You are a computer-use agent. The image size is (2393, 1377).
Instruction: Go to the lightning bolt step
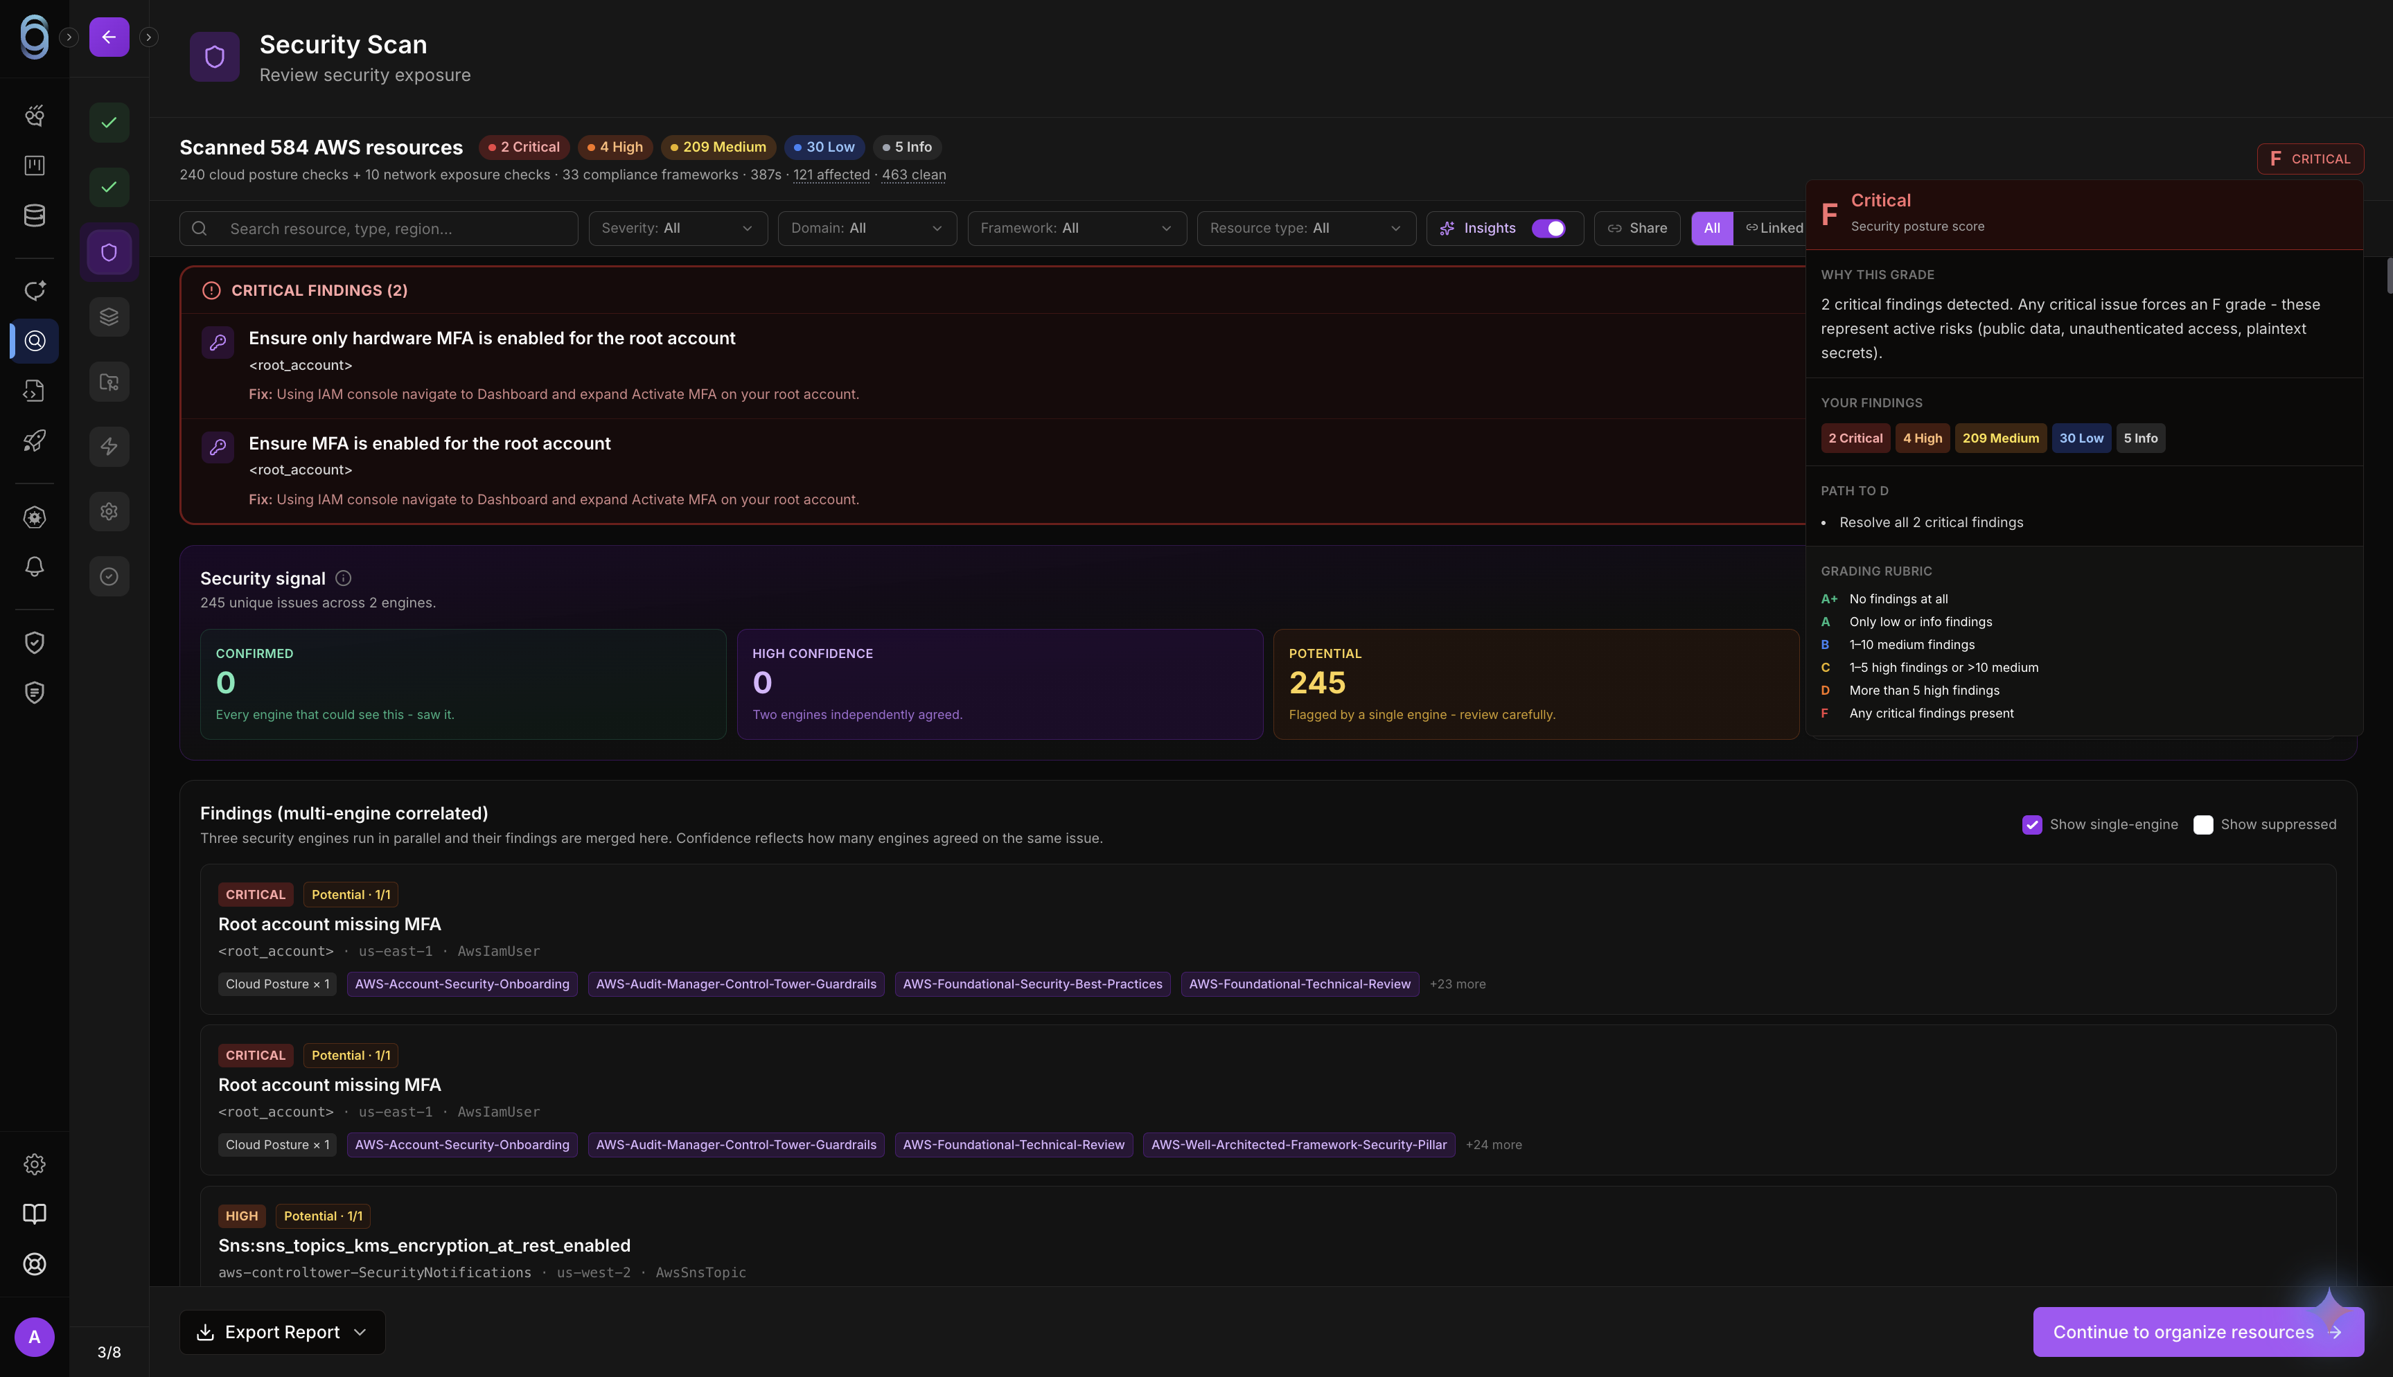(x=109, y=446)
